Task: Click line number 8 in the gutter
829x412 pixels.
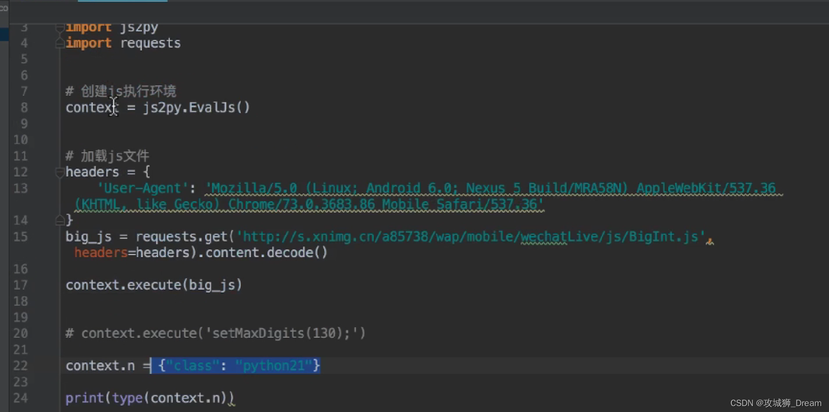Action: (24, 108)
